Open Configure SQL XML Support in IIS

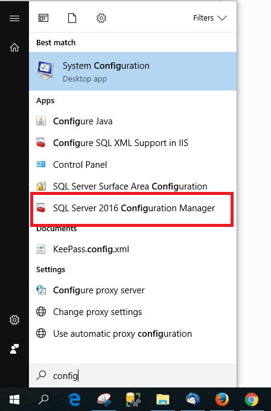pyautogui.click(x=133, y=143)
